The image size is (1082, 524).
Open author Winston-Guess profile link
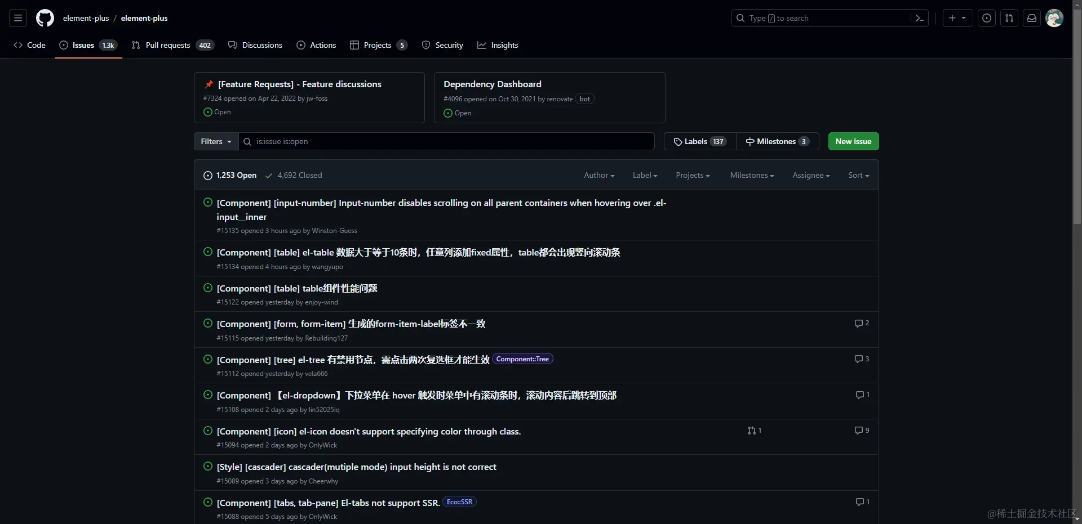click(x=334, y=231)
